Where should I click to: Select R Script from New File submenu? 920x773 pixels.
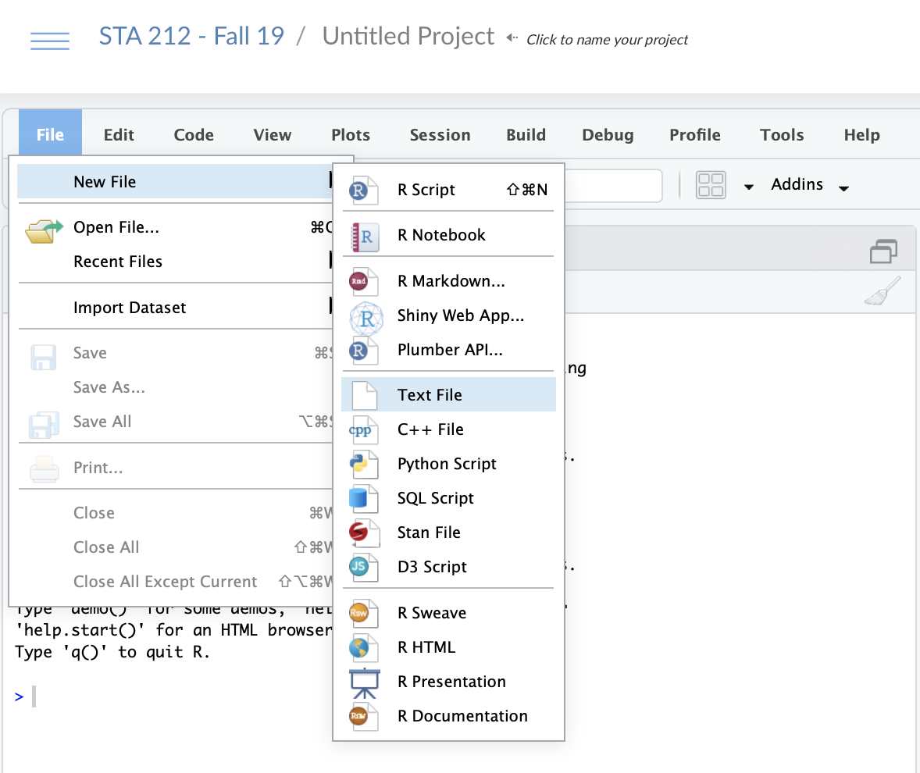[449, 190]
